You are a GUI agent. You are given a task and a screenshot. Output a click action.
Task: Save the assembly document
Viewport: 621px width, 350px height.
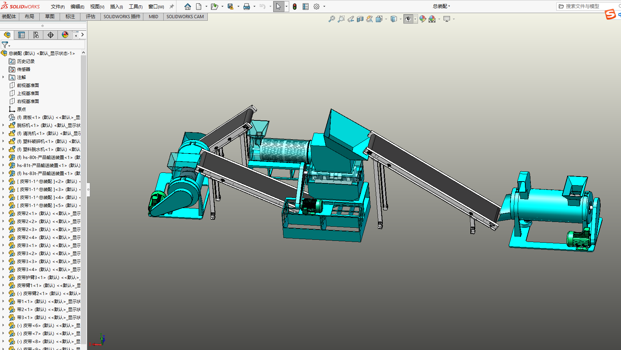[x=230, y=7]
